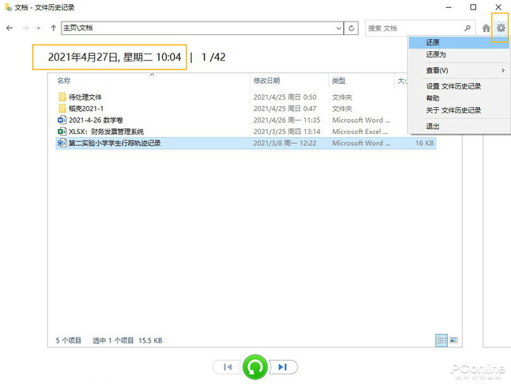Sort by the 名称 column header
This screenshot has height=384, width=511.
pos(64,81)
